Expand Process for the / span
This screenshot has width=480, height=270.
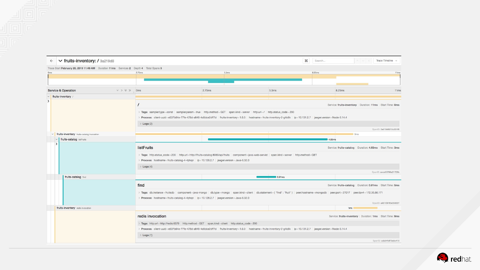point(145,117)
